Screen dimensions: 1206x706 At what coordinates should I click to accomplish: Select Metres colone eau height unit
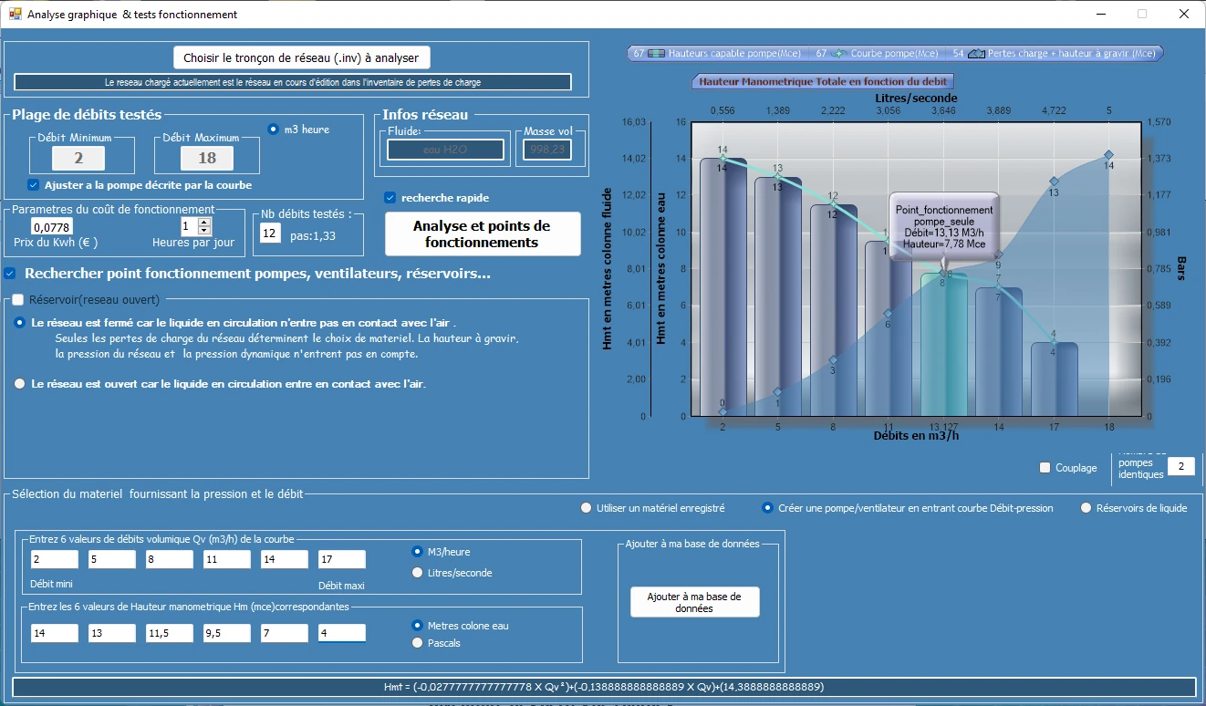418,625
